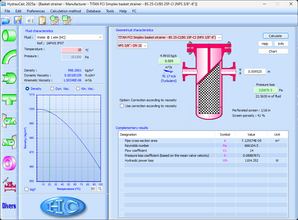Open the Divers category in sidebar
Viewport: 298px width, 220px height.
point(9,206)
